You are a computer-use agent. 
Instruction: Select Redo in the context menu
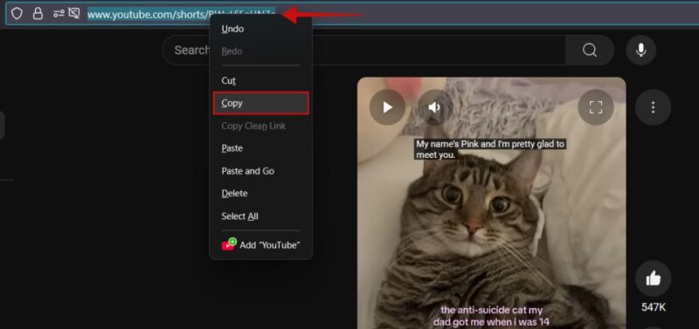[260, 51]
